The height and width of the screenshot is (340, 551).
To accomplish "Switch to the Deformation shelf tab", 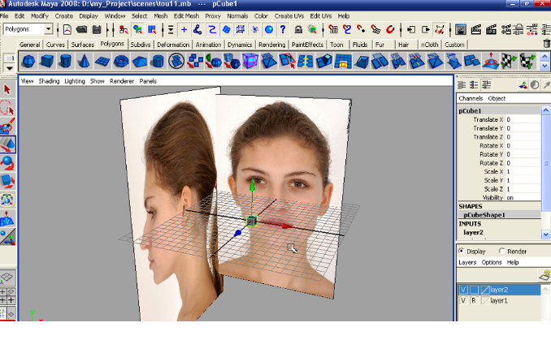I will pyautogui.click(x=173, y=45).
